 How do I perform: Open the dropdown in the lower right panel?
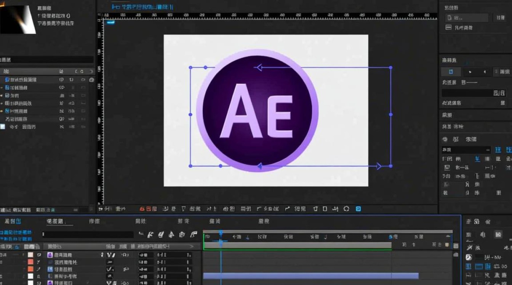(x=466, y=150)
